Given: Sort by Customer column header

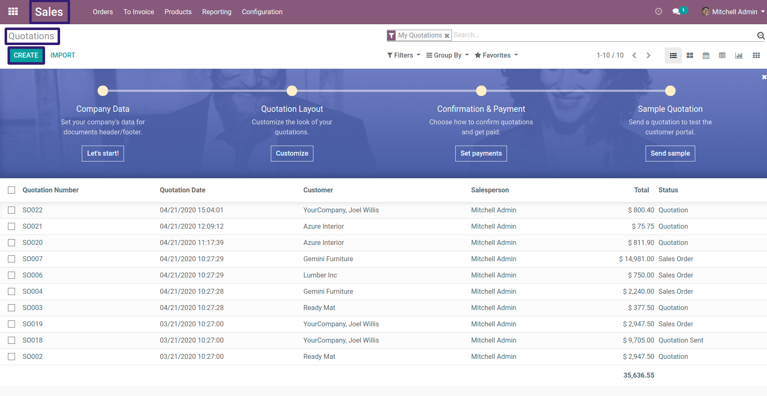Looking at the screenshot, I should pos(318,190).
